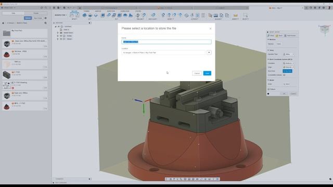Click the Save icon in the top bar
Viewport: 333px width, 187px height.
(x=64, y=8)
